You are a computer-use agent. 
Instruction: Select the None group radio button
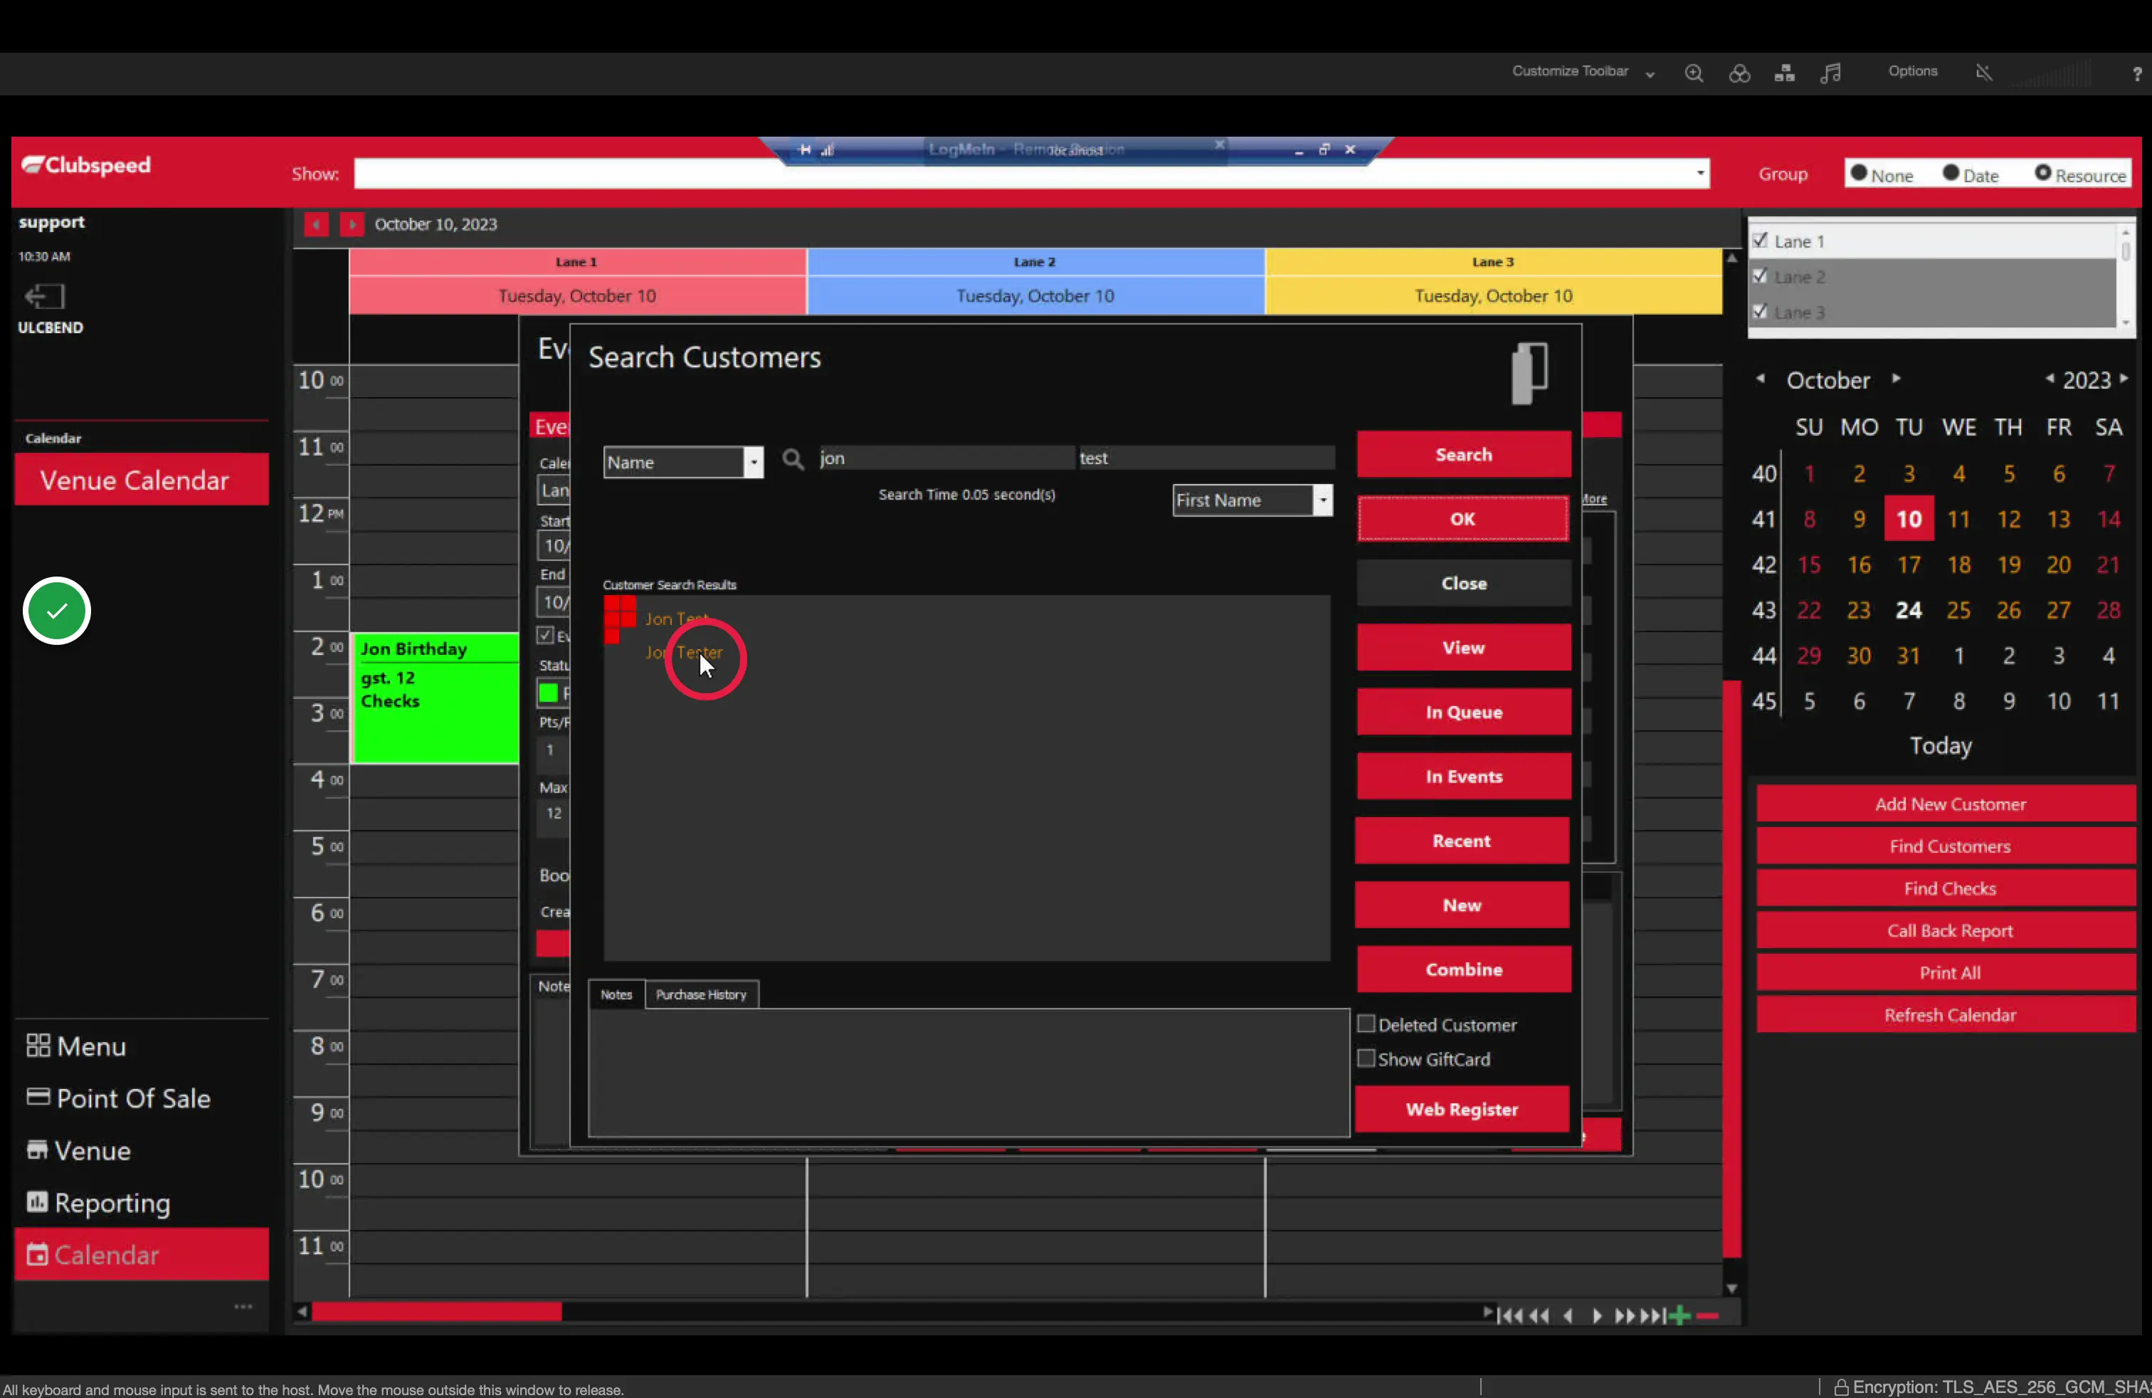(1859, 174)
